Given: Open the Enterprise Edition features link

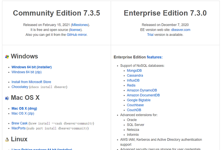Looking at the screenshot, I should pyautogui.click(x=155, y=57).
